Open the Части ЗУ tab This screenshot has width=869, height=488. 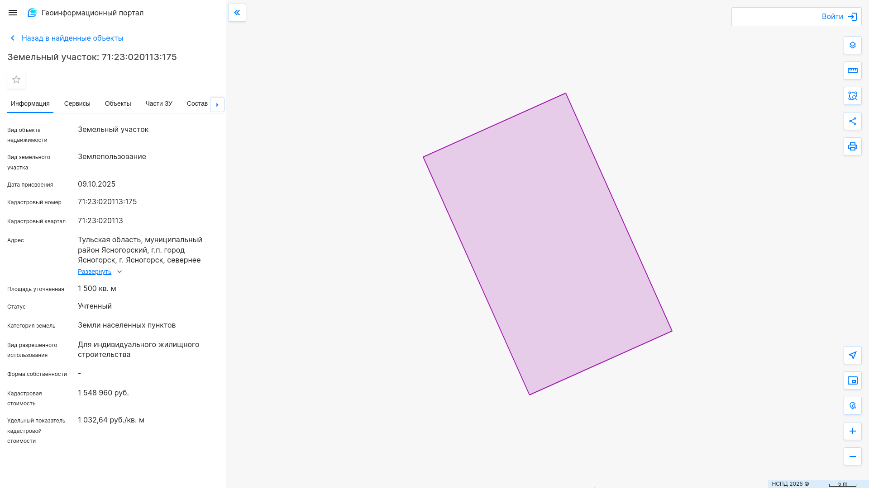[159, 103]
